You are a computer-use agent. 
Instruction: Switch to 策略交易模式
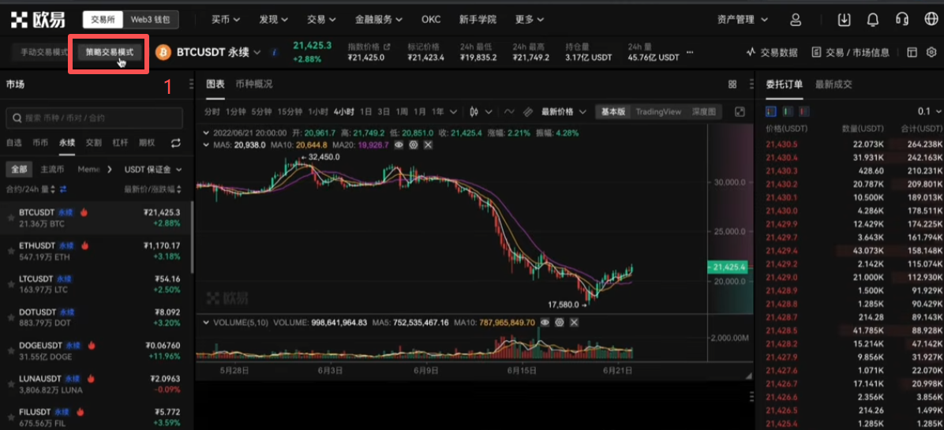(110, 52)
